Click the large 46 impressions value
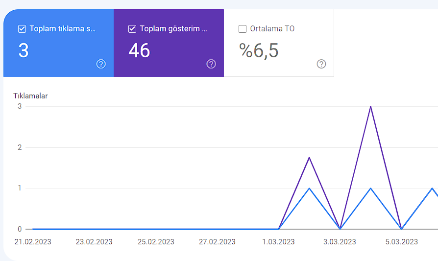 (x=140, y=50)
